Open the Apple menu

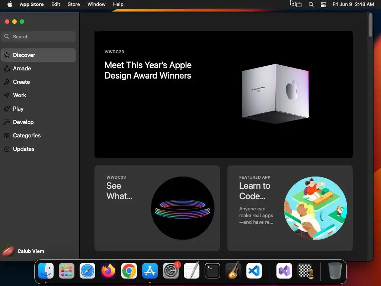(10, 4)
